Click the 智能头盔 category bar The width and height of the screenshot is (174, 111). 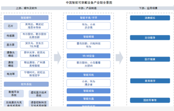[x=89, y=99]
